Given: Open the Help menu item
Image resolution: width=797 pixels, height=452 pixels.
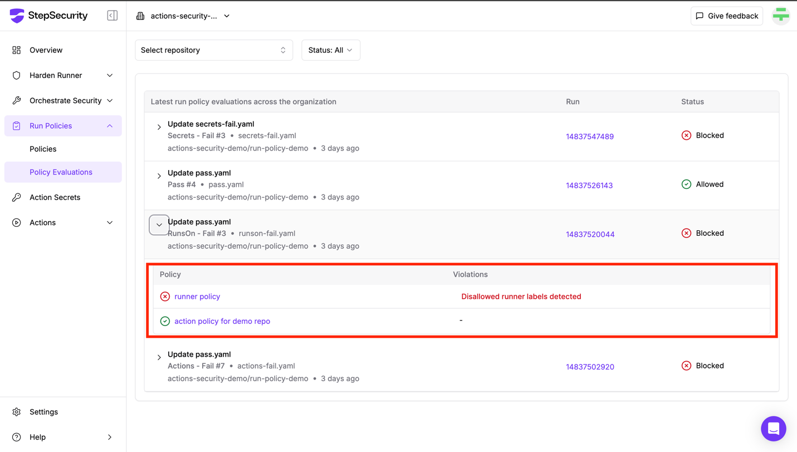Looking at the screenshot, I should 63,437.
